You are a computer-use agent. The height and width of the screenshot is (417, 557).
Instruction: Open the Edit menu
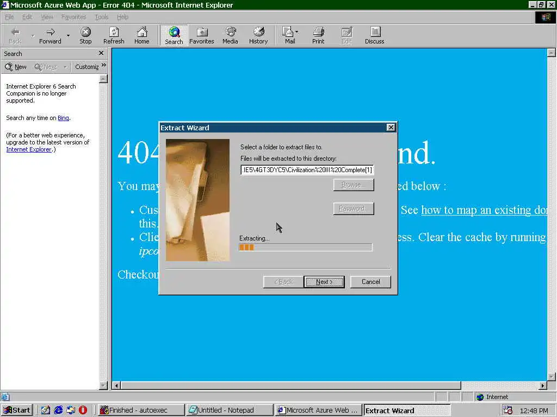click(27, 17)
